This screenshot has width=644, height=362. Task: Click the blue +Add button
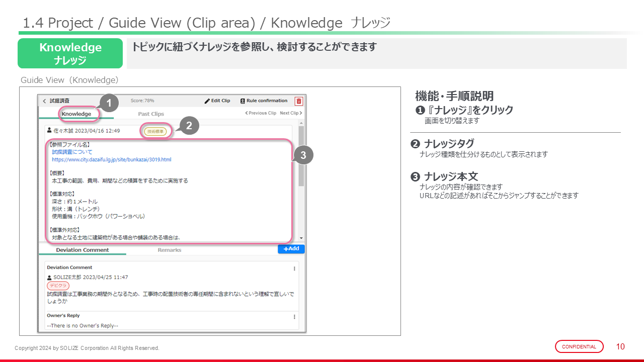tap(291, 249)
